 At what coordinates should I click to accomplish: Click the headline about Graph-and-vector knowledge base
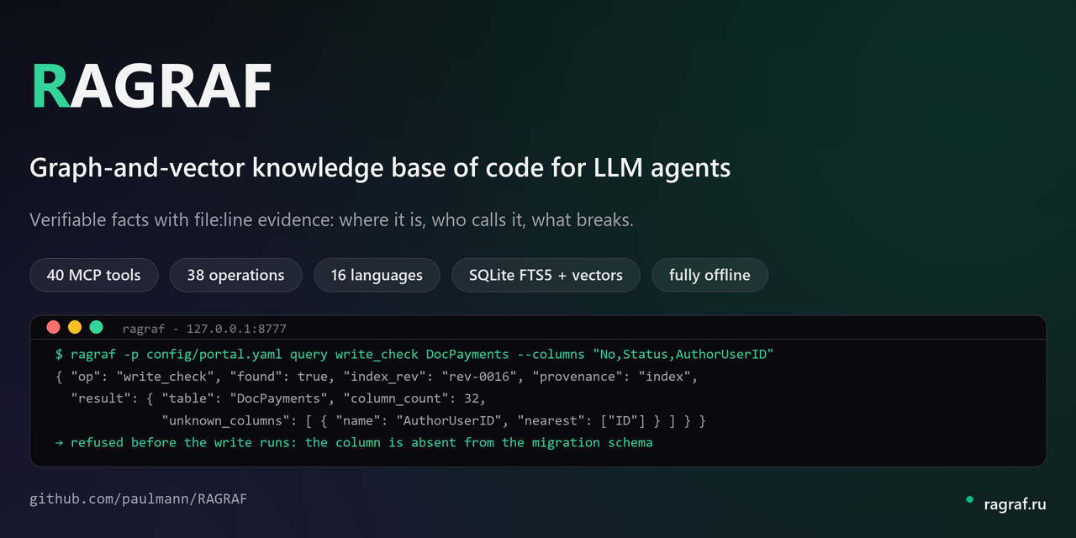coord(380,168)
